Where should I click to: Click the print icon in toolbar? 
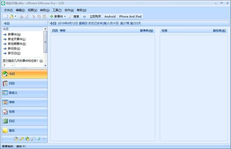[21, 16]
